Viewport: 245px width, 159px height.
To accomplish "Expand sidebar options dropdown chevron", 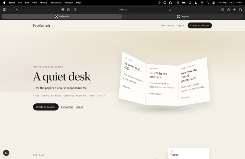I will point(9,9).
